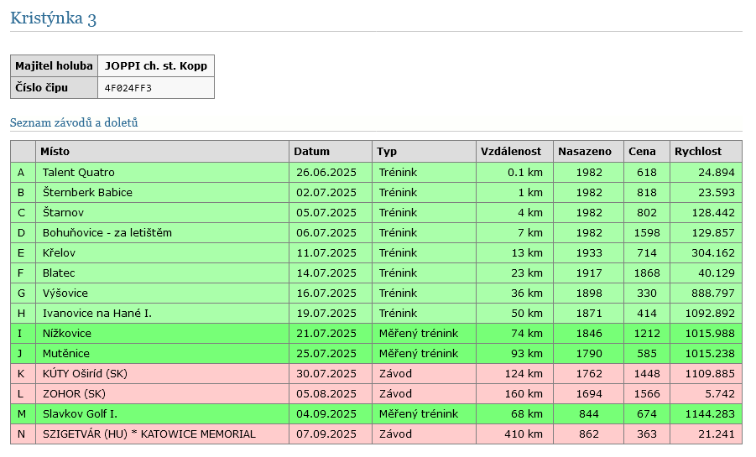Click the row letter I for Nížkovice
Viewport: 756px width, 457px height.
tap(22, 334)
